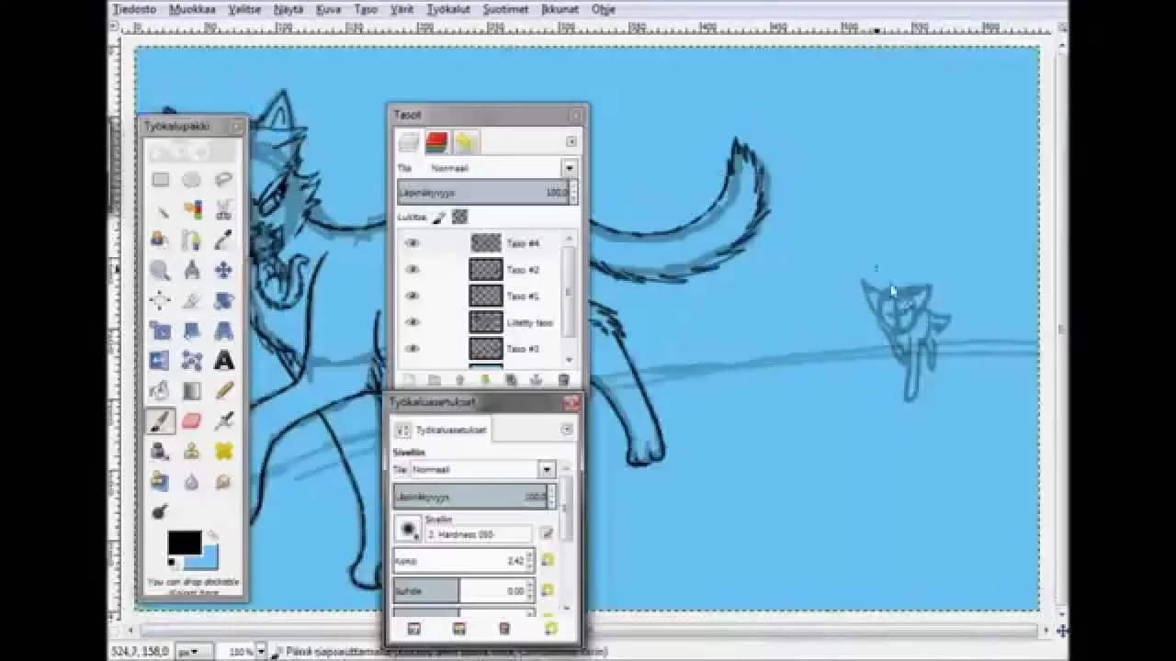
Task: Select the Select by Color tool
Action: click(191, 210)
